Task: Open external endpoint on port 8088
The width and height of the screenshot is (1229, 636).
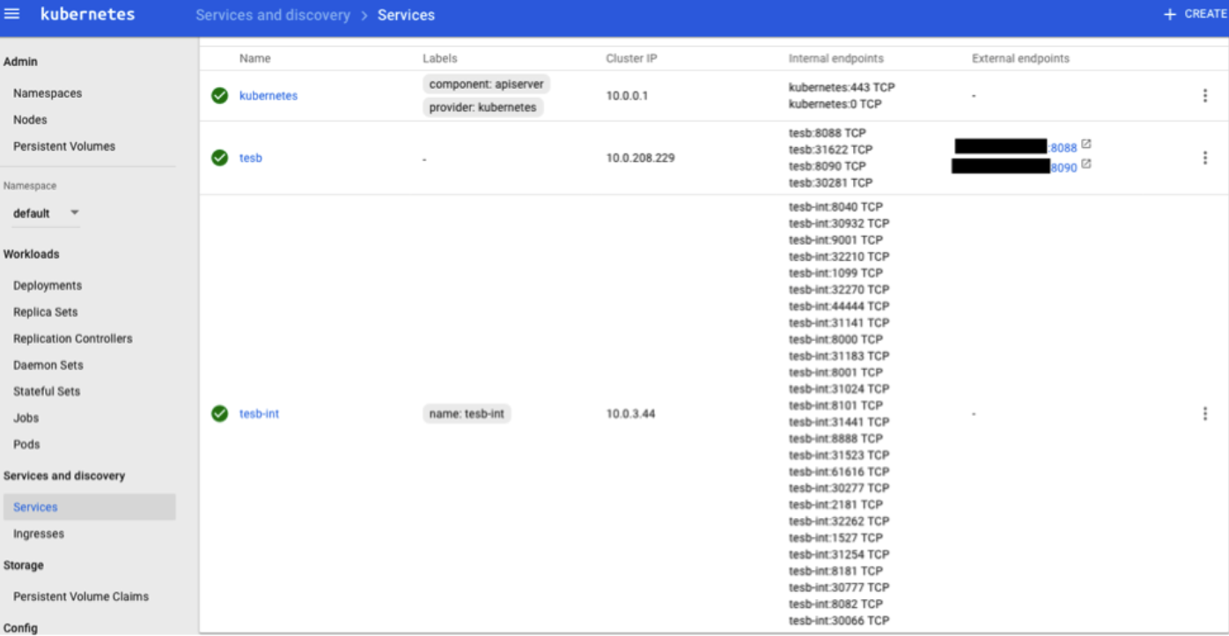Action: (1063, 148)
